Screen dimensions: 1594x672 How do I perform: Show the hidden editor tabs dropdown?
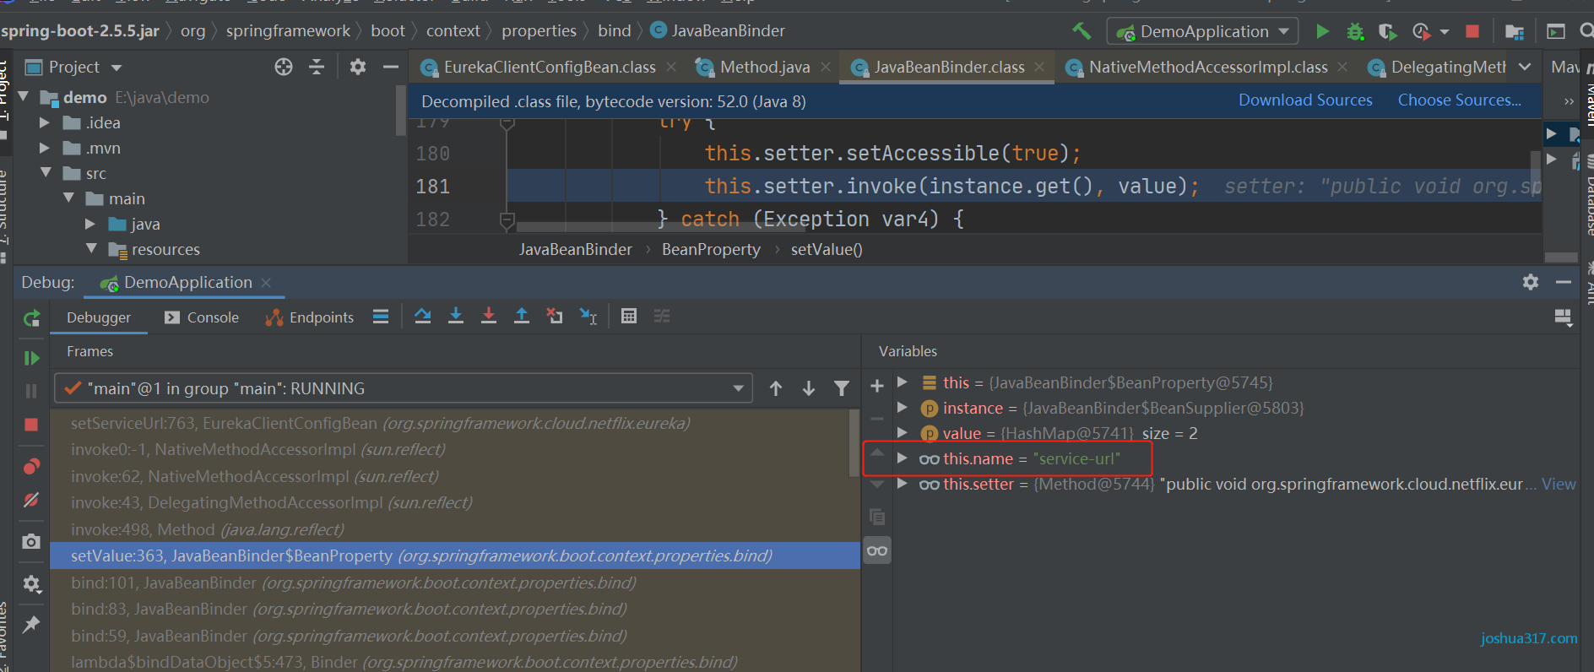(x=1525, y=67)
